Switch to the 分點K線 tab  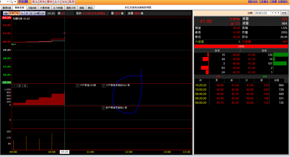pyautogui.click(x=32, y=8)
